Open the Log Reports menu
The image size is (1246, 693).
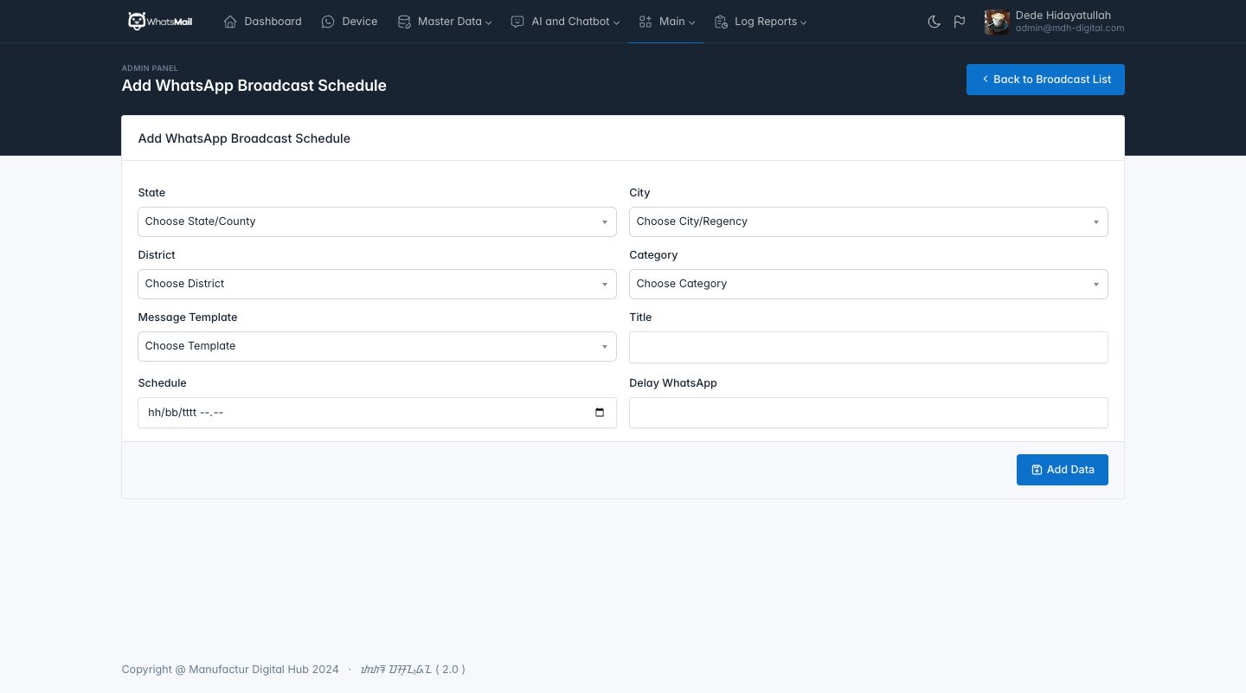761,22
